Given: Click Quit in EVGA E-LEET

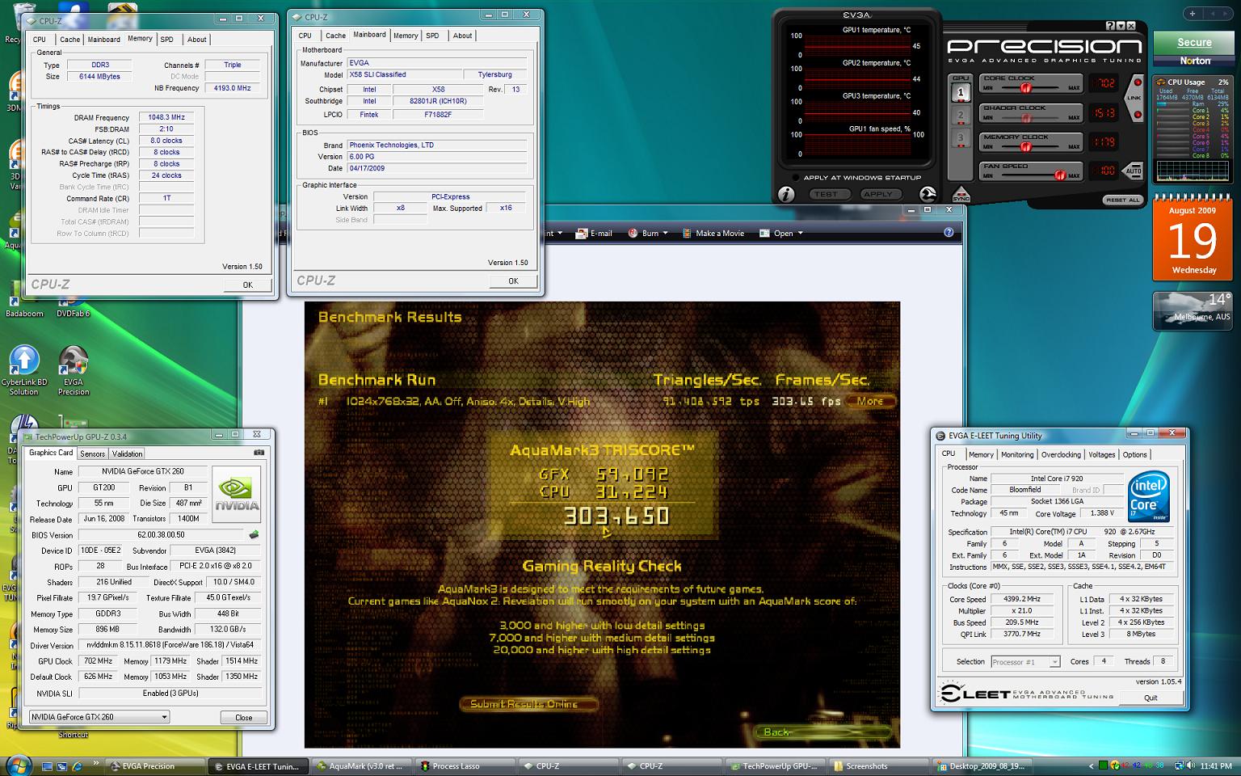Looking at the screenshot, I should pyautogui.click(x=1151, y=698).
